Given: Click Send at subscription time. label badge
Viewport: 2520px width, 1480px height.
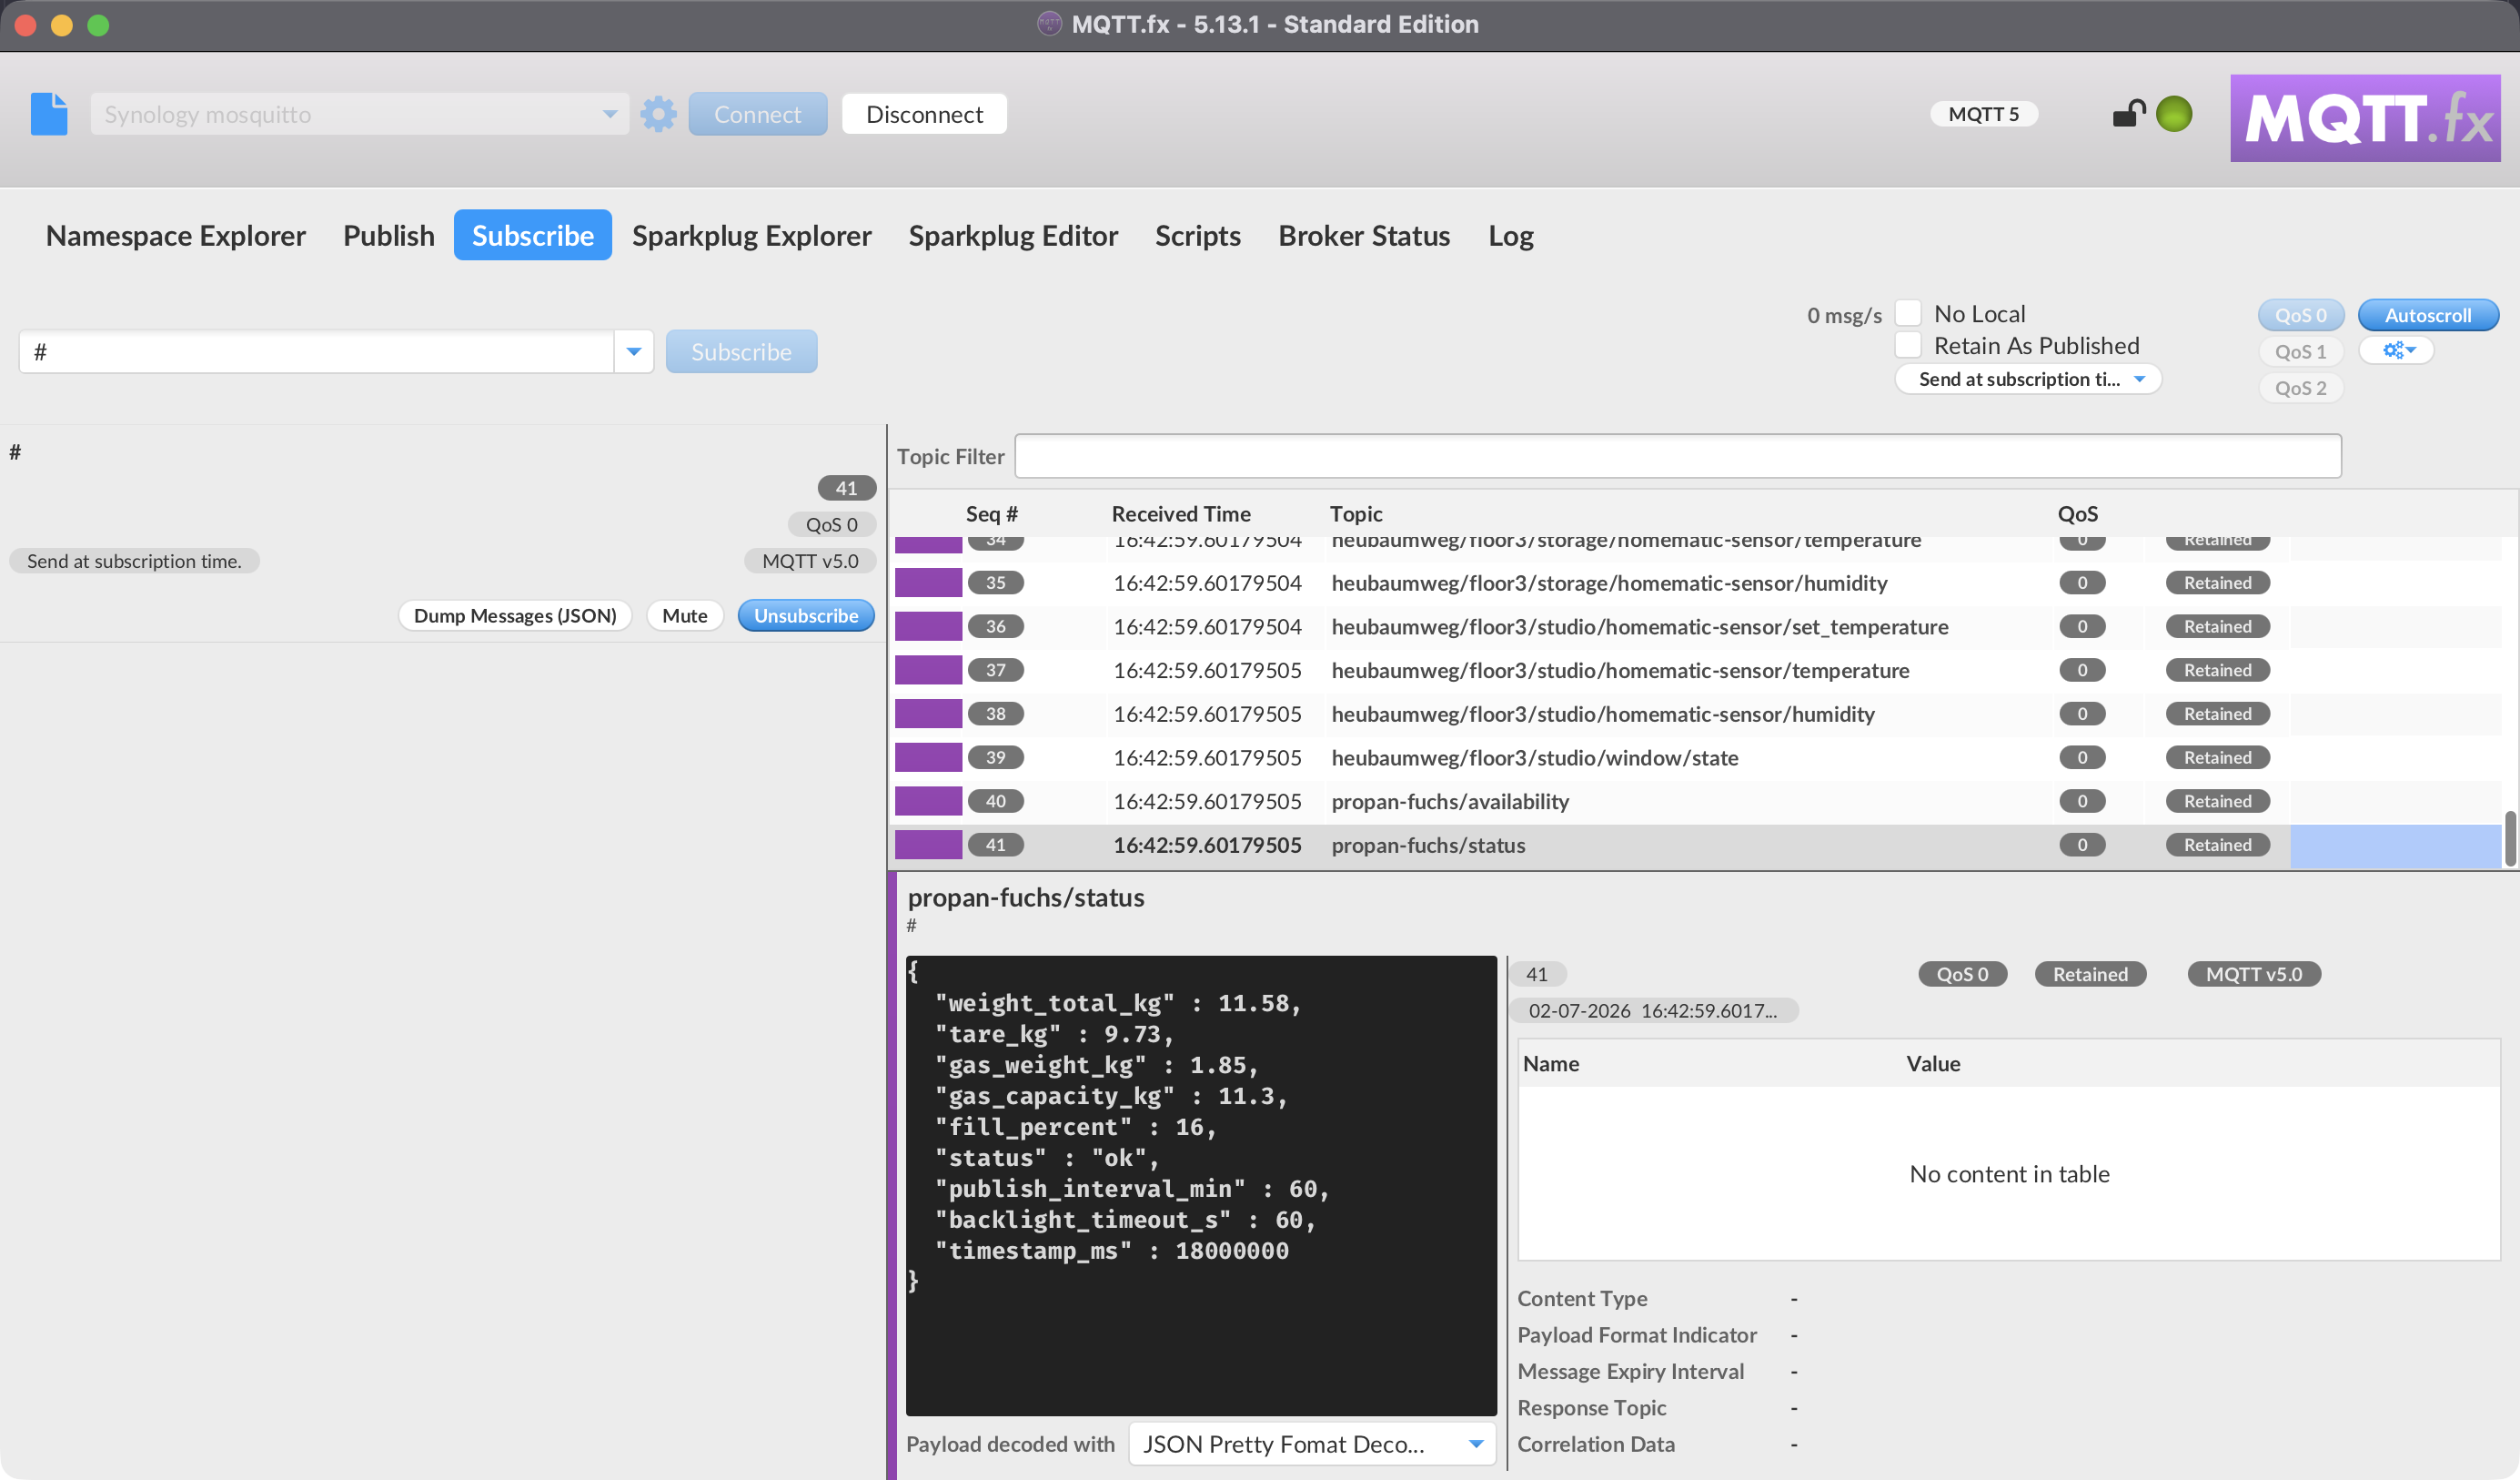Looking at the screenshot, I should click(x=134, y=562).
